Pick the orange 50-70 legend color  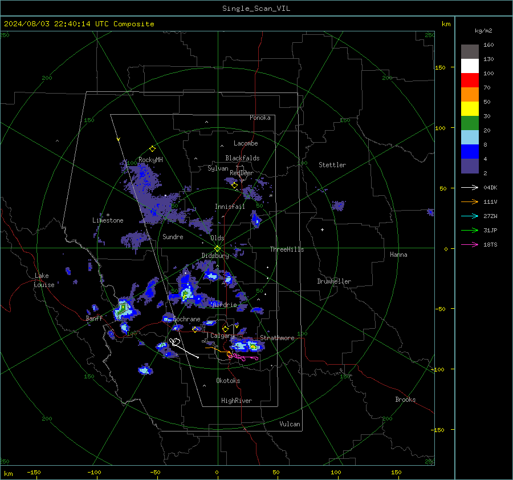pos(470,95)
